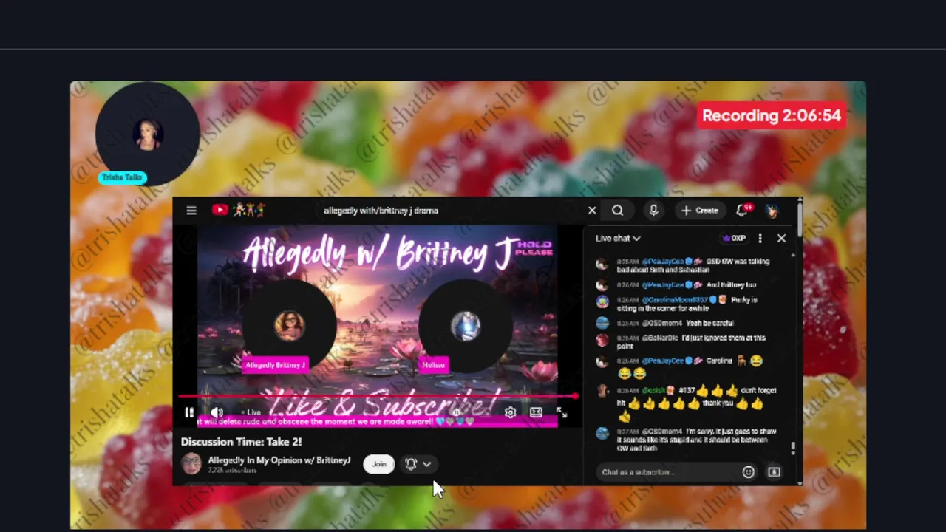The width and height of the screenshot is (946, 532).
Task: Pause the live video
Action: click(x=189, y=412)
